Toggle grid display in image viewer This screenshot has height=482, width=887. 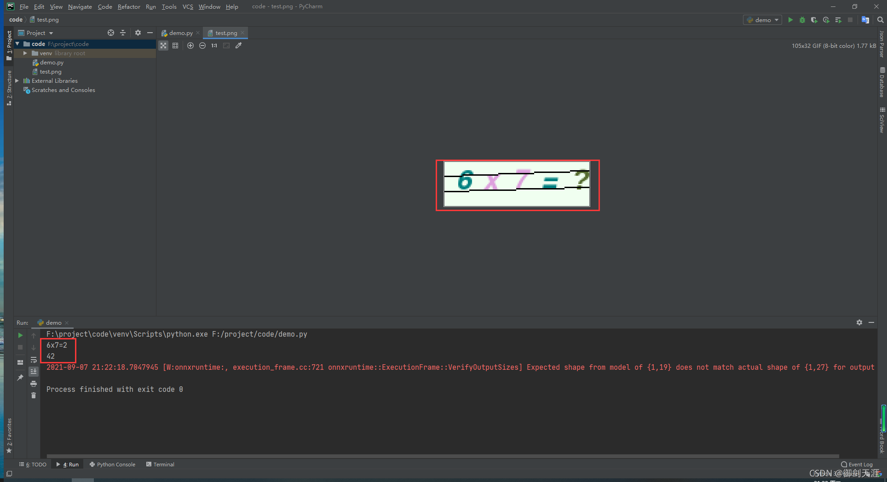[175, 46]
